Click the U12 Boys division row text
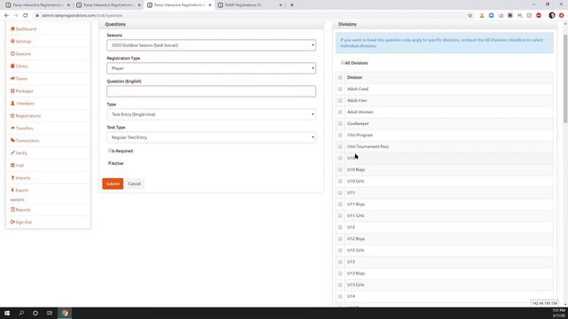Image resolution: width=568 pixels, height=319 pixels. [356, 238]
